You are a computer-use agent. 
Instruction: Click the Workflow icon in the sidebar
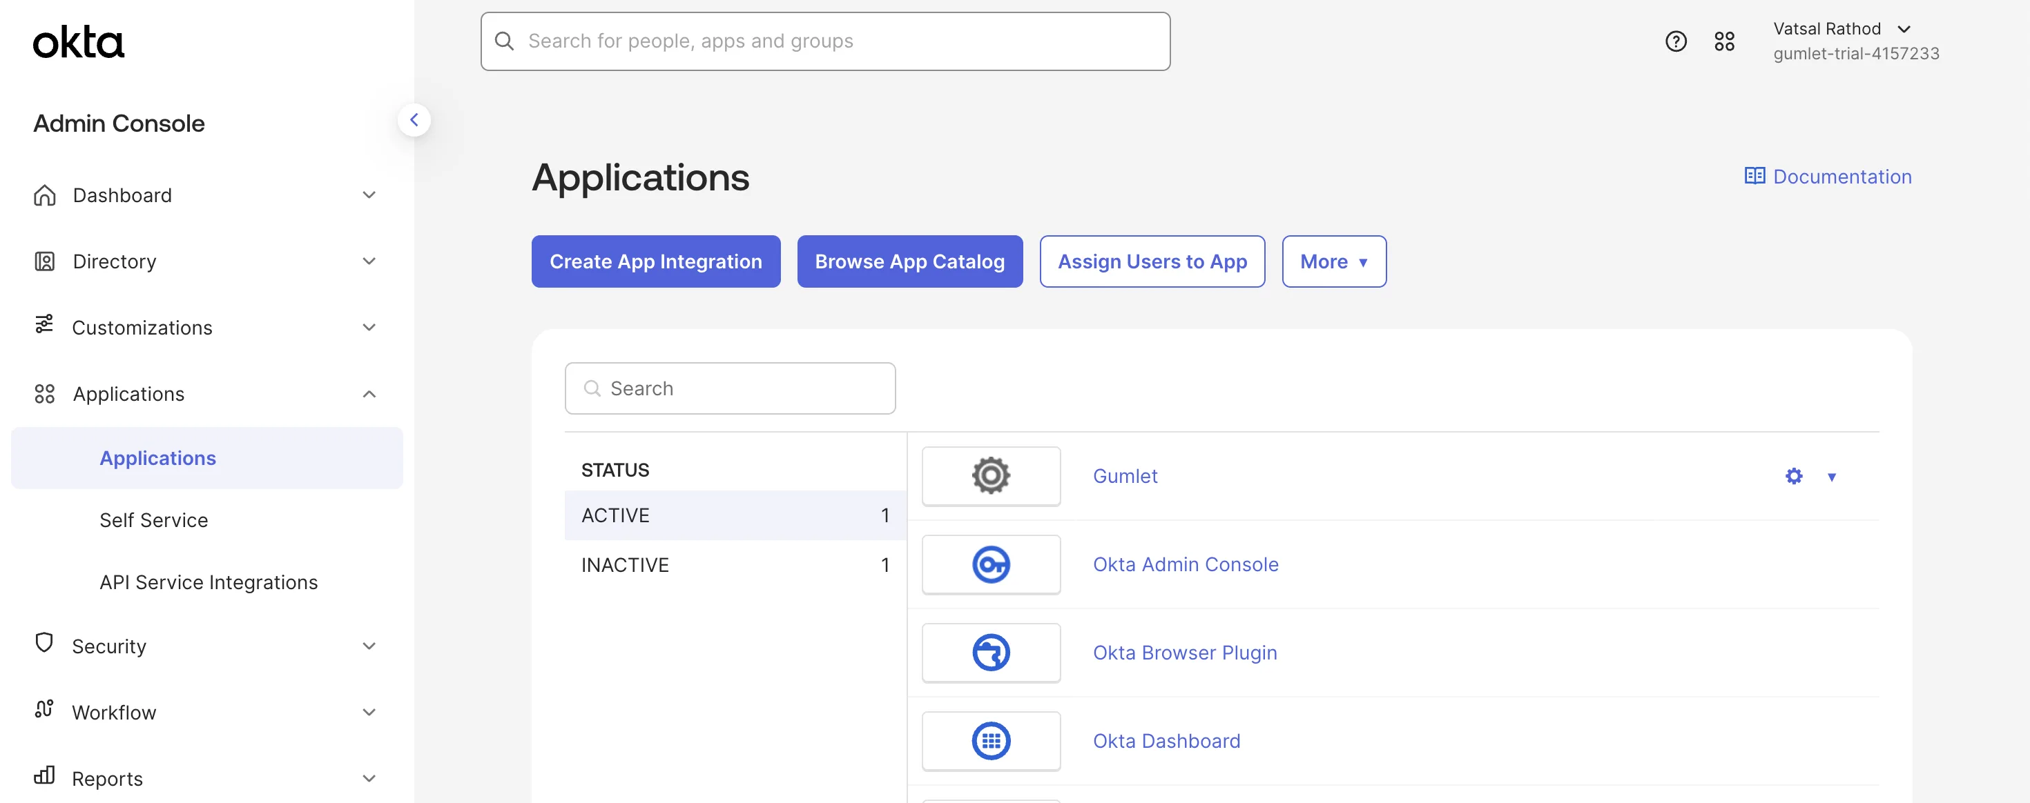pyautogui.click(x=44, y=709)
